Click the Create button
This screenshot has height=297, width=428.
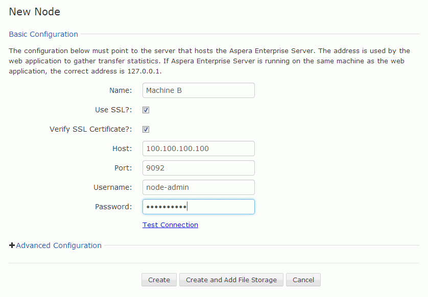coord(159,280)
